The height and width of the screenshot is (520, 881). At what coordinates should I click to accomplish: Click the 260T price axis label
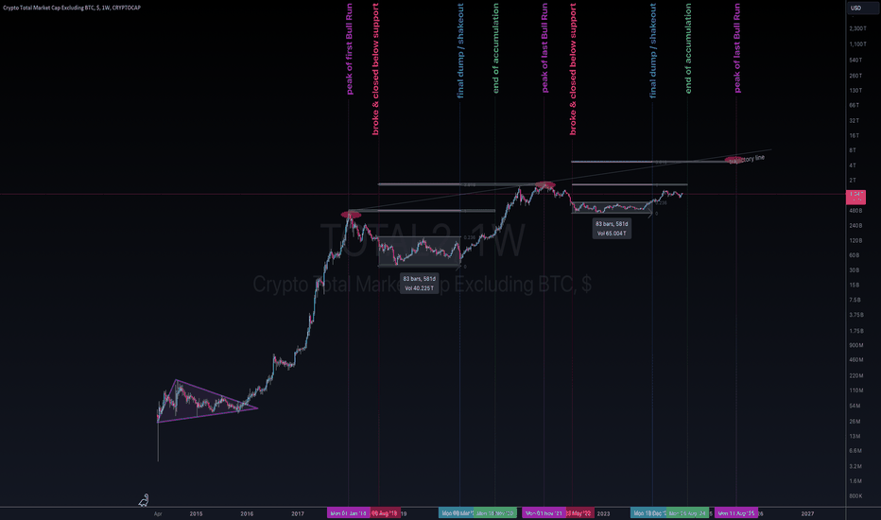point(855,76)
